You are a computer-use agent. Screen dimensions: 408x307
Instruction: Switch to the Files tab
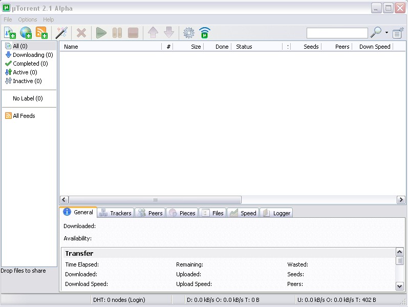coord(212,213)
